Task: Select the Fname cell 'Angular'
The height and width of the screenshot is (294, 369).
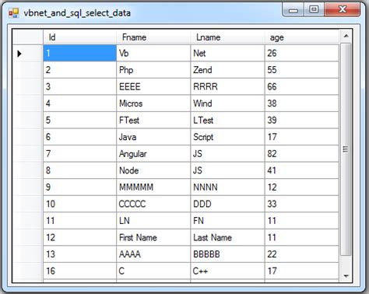Action: [x=153, y=154]
